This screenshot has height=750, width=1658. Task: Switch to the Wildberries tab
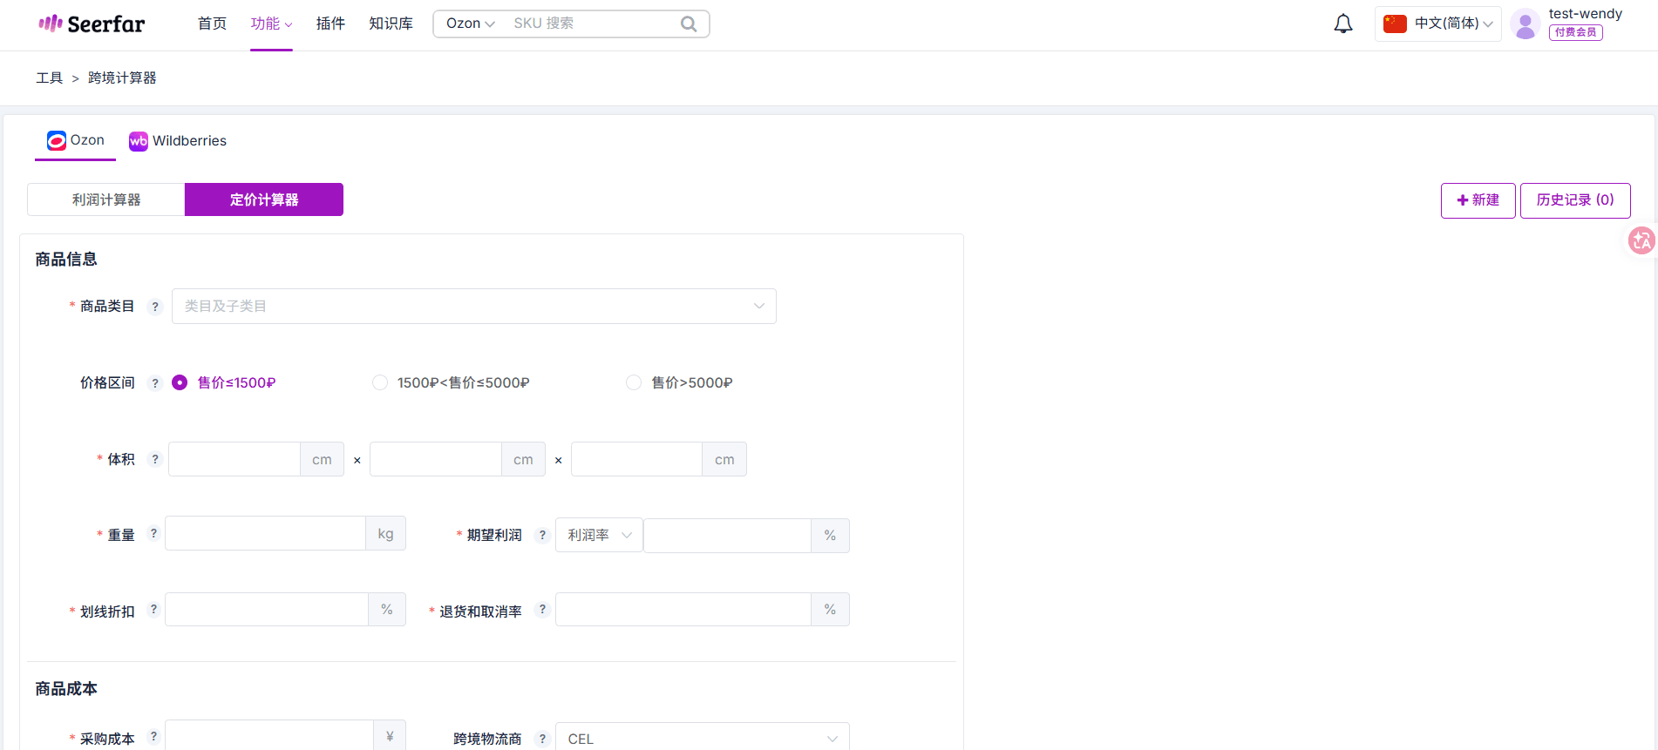tap(178, 141)
